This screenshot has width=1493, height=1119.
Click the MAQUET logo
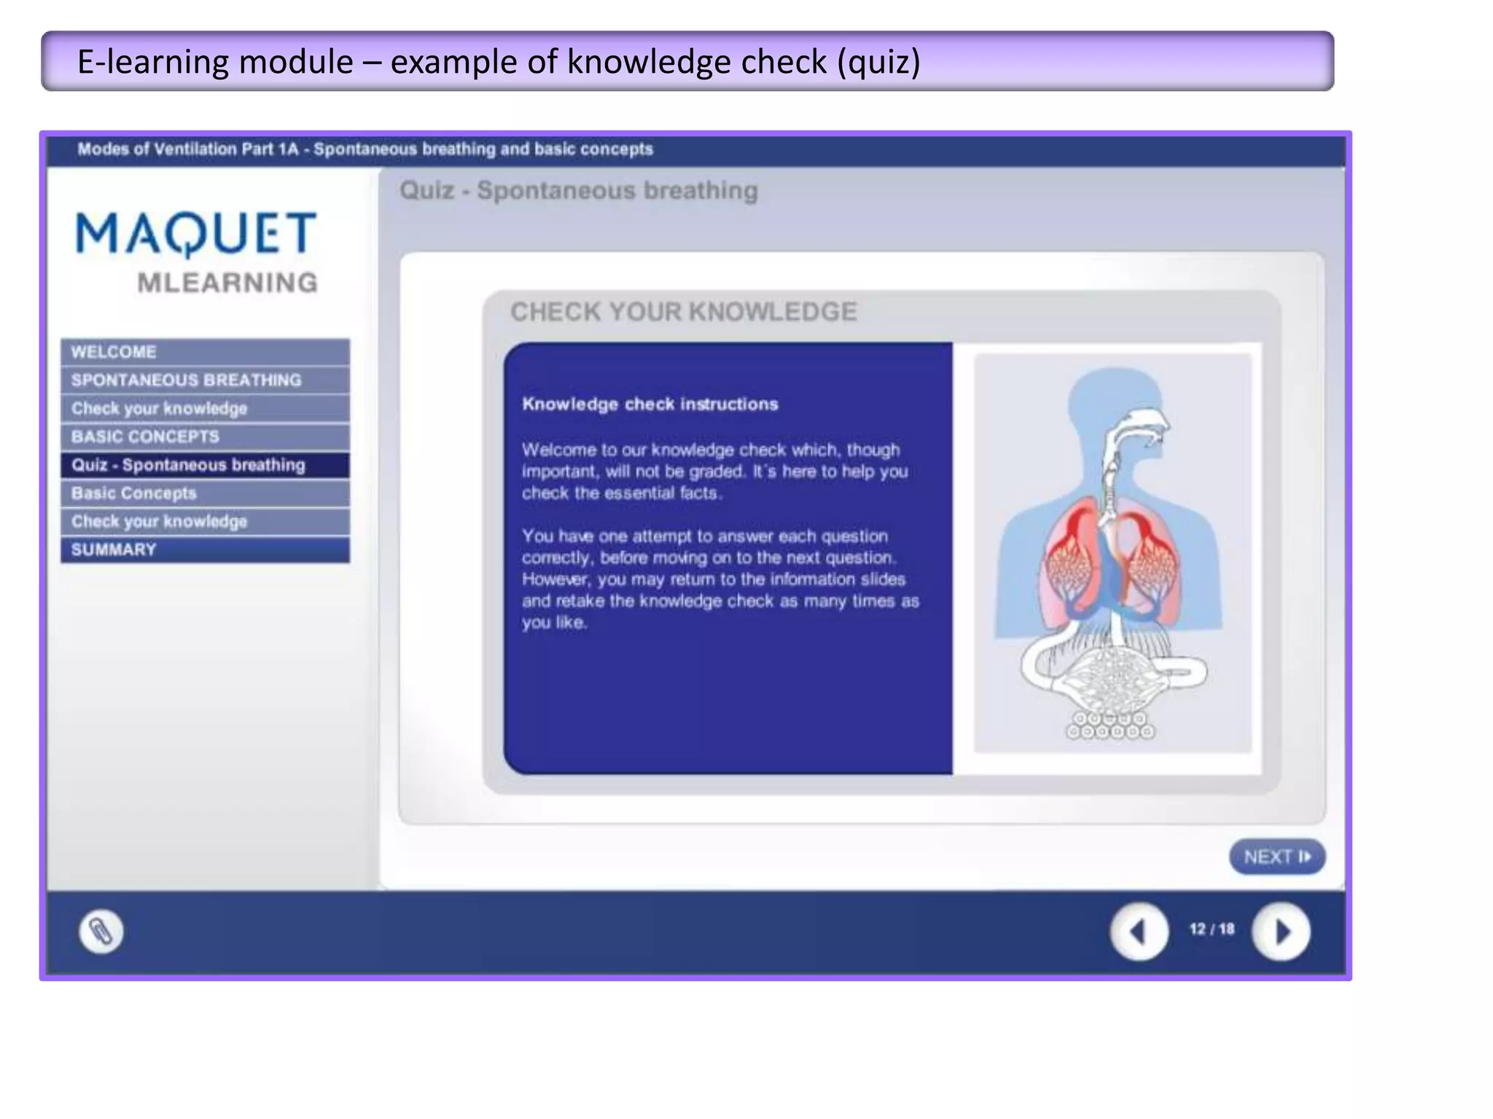pos(196,234)
